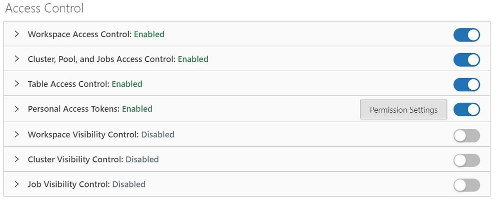Turn on the Cluster Visibility Control toggle

coord(466,160)
